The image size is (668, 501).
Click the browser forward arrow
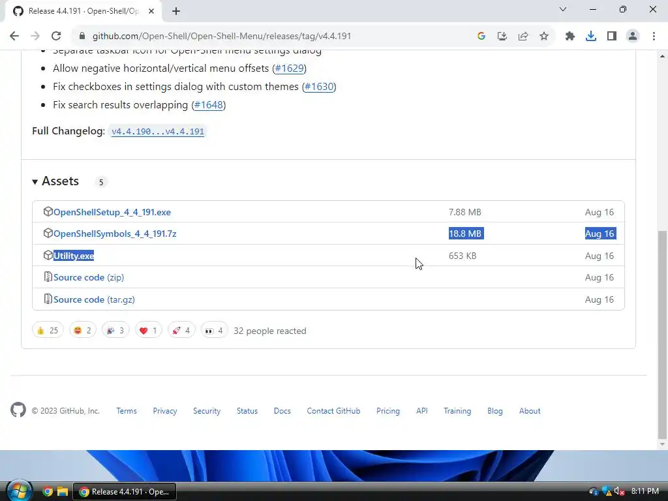coord(35,37)
